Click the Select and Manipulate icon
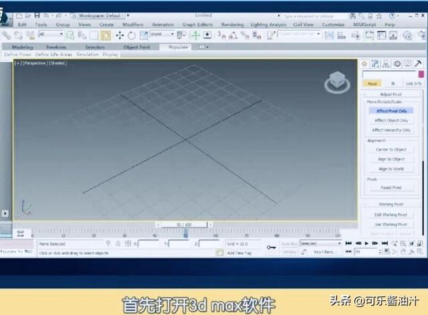The image size is (428, 315). coord(195,35)
